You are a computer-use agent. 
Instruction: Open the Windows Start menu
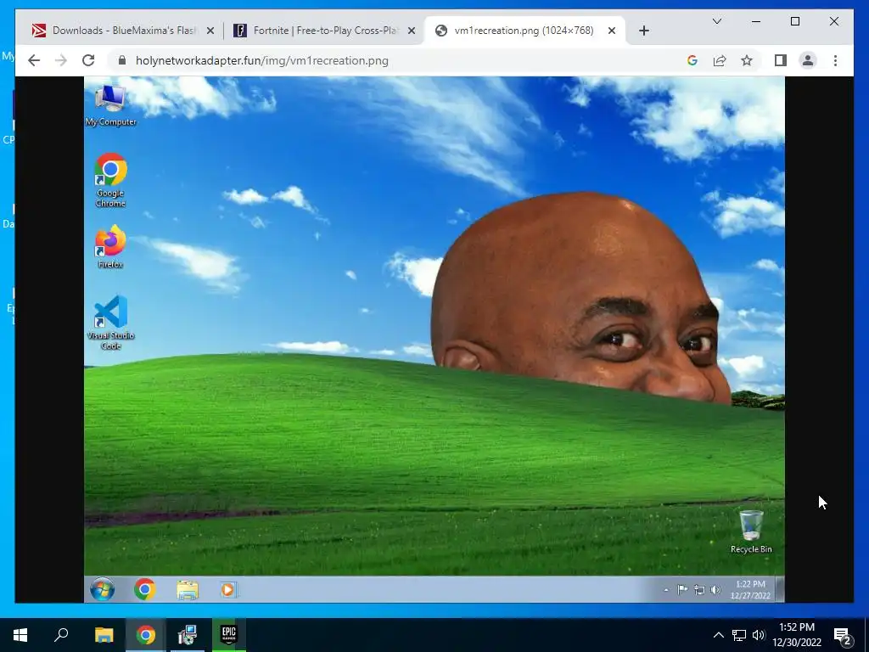click(x=20, y=635)
